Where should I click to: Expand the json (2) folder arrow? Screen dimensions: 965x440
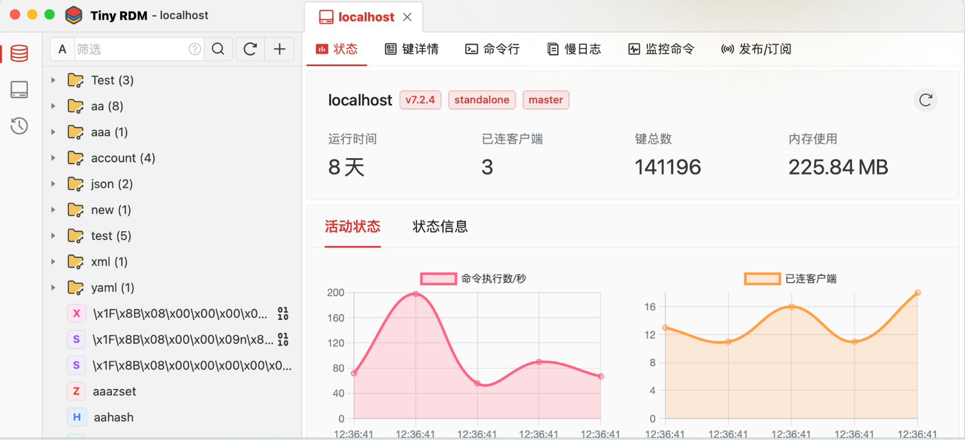(x=53, y=184)
